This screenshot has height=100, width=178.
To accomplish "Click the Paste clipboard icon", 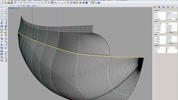I will click(24, 2).
